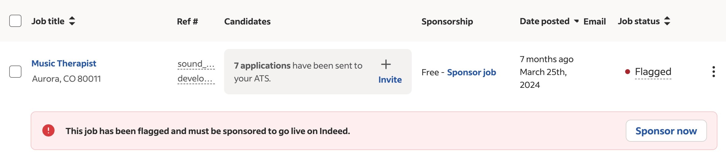Click the red exclamation alert icon
Screen dimensions: 726x161
(48, 130)
